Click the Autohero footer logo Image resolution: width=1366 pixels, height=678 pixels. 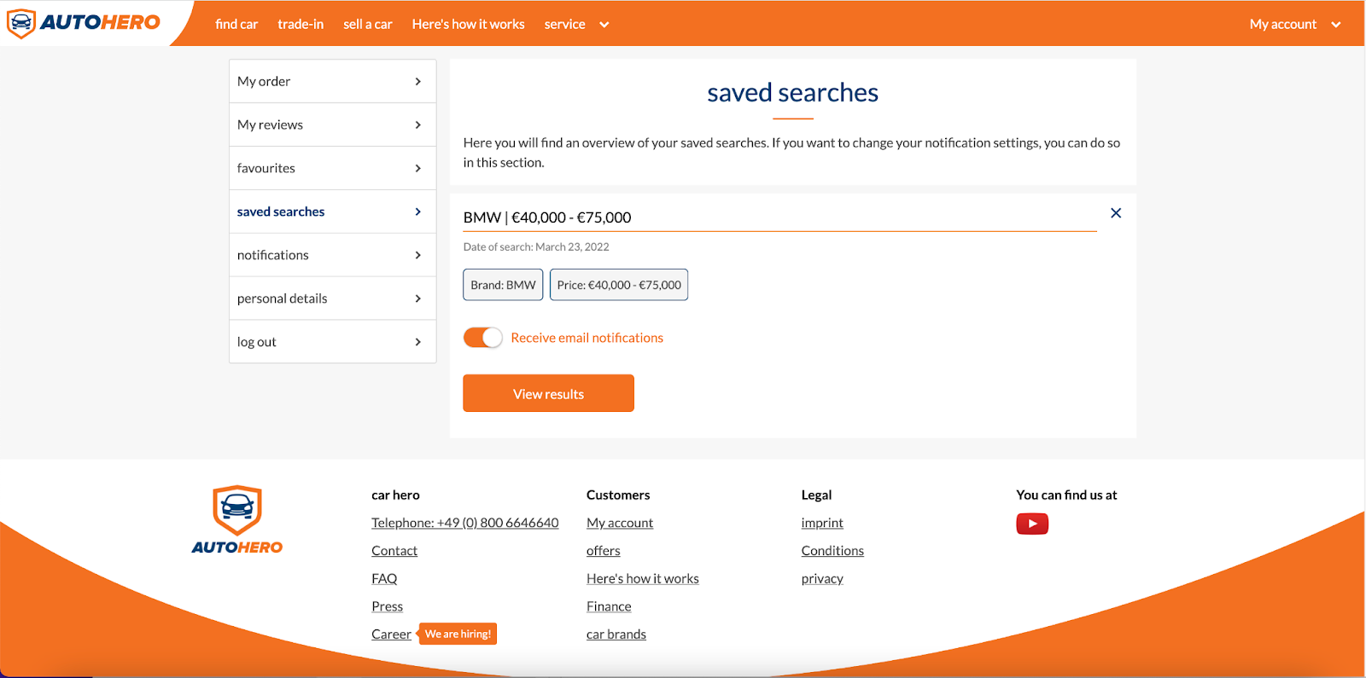[237, 520]
